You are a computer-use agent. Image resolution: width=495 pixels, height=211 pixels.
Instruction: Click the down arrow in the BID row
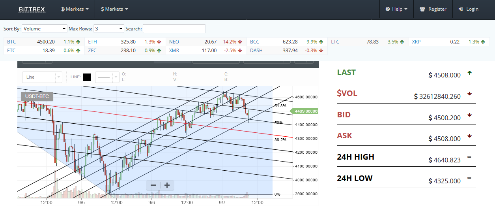pos(469,115)
